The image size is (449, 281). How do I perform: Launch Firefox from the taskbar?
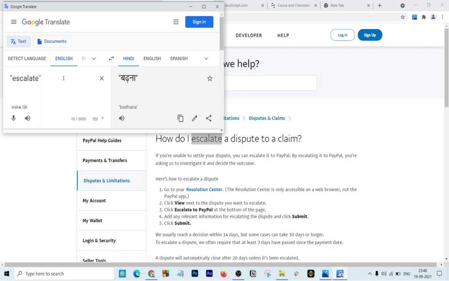tap(224, 274)
